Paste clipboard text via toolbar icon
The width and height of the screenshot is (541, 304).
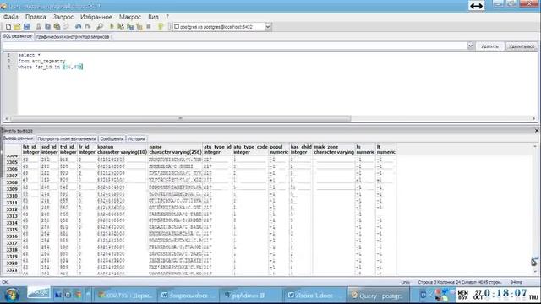click(x=57, y=26)
